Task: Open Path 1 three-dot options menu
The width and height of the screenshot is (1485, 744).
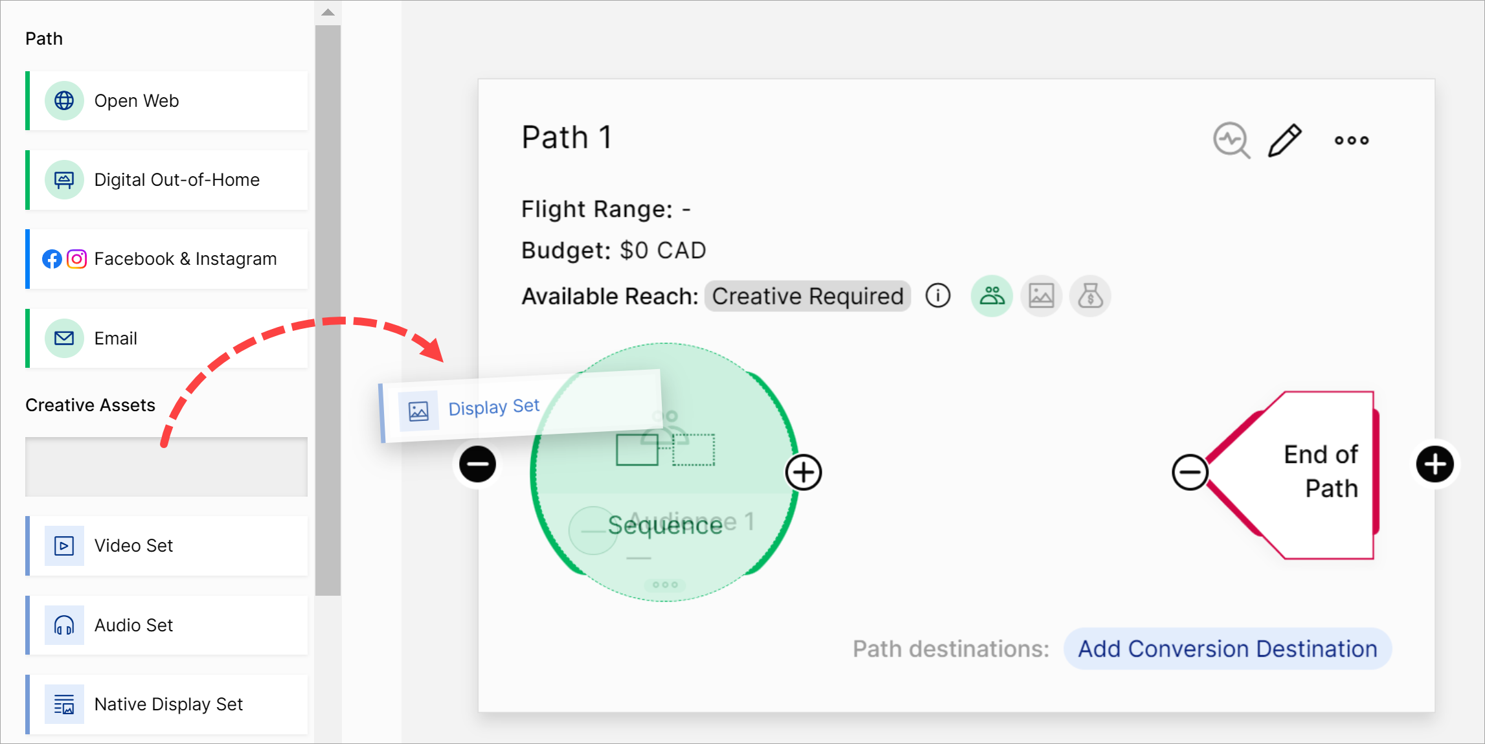Action: (1352, 140)
